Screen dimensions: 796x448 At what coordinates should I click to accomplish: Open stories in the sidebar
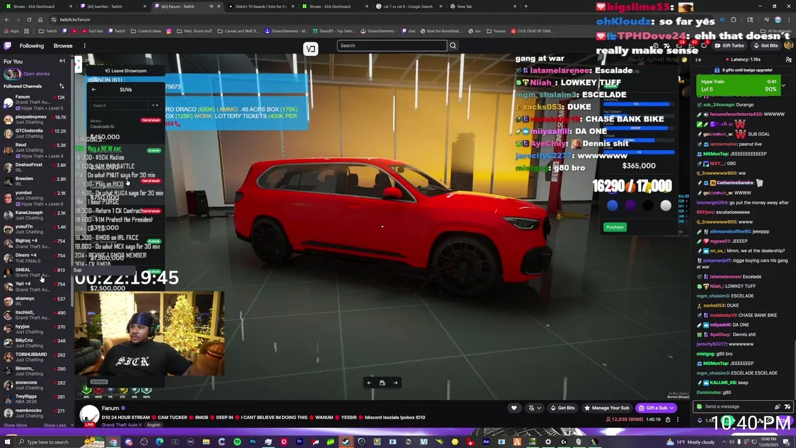point(28,74)
